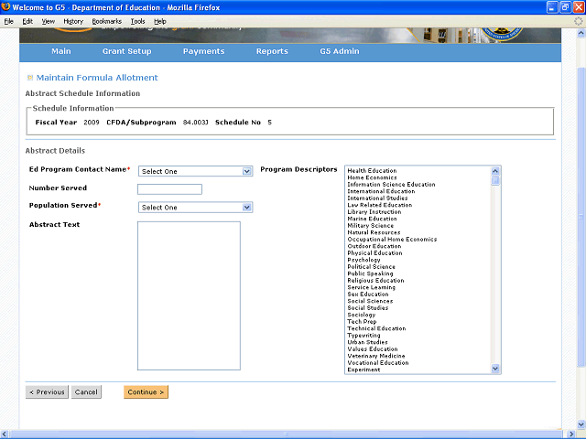Select Religious Education descriptor
586x439 pixels.
click(x=375, y=281)
